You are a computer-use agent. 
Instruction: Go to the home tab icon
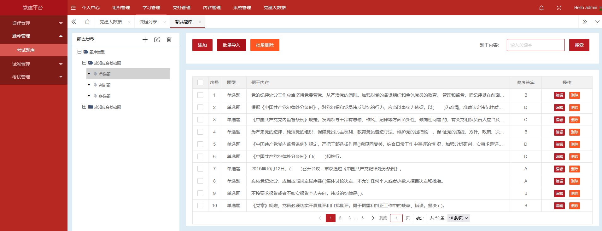[87, 22]
